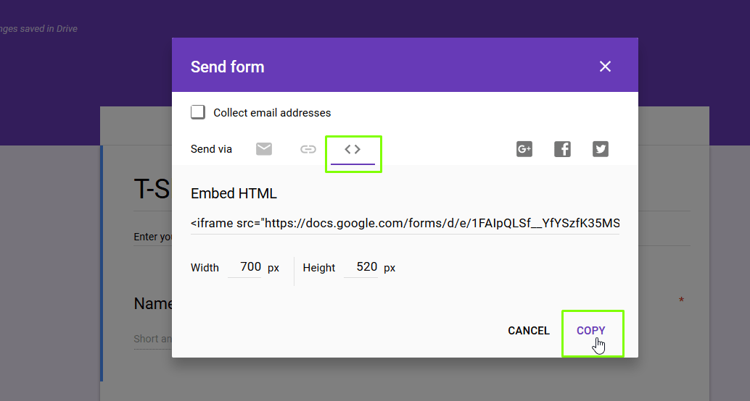Click the Short answer text placeholder
750x401 pixels.
pos(152,339)
